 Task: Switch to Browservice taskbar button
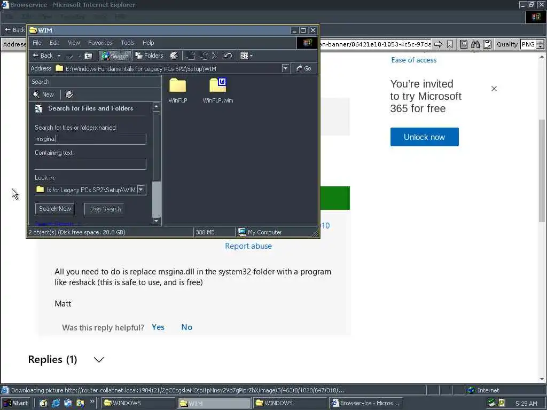pos(365,403)
